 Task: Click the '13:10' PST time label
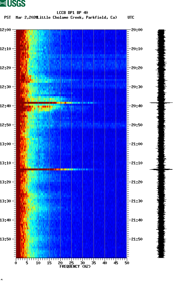click(x=5, y=163)
